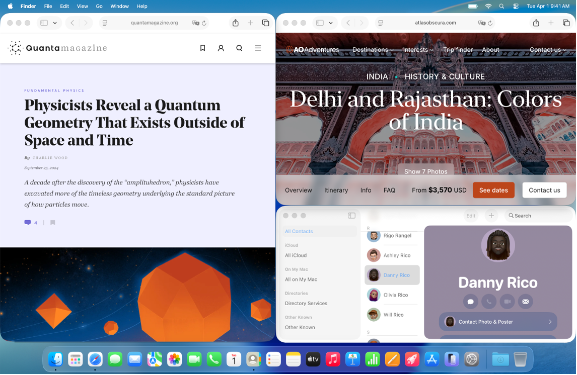Open FaceTime from the Dock

point(194,359)
